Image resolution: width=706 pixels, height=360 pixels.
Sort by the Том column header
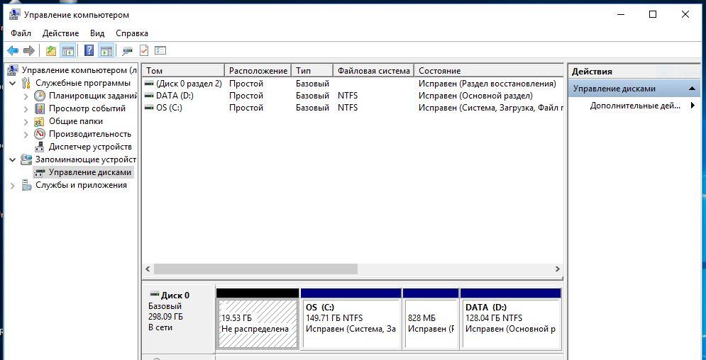pos(183,71)
